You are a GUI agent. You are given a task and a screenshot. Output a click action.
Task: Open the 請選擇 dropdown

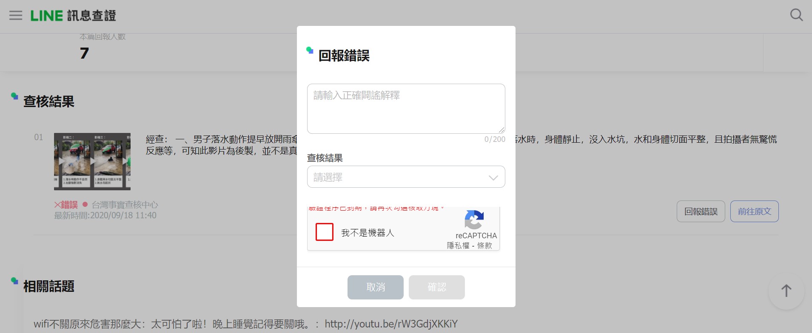coord(406,177)
